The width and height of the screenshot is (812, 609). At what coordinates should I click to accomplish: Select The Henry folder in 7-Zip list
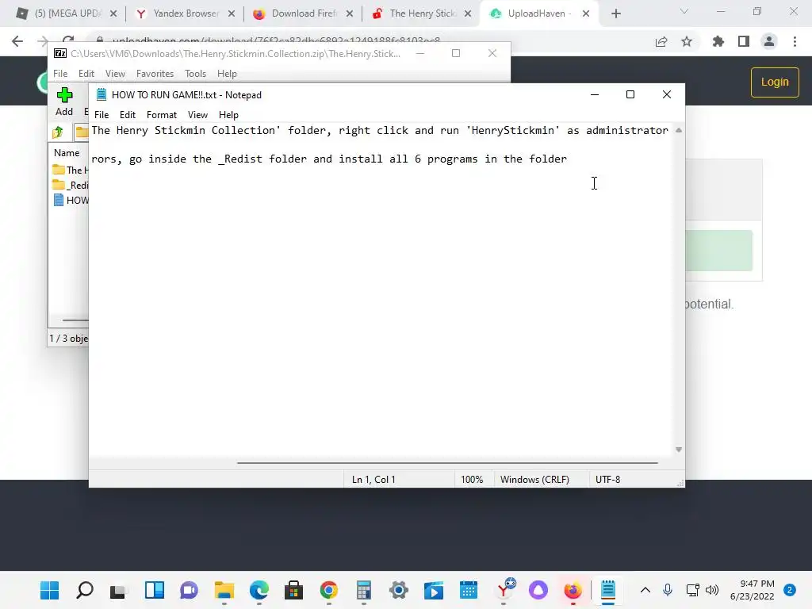71,170
